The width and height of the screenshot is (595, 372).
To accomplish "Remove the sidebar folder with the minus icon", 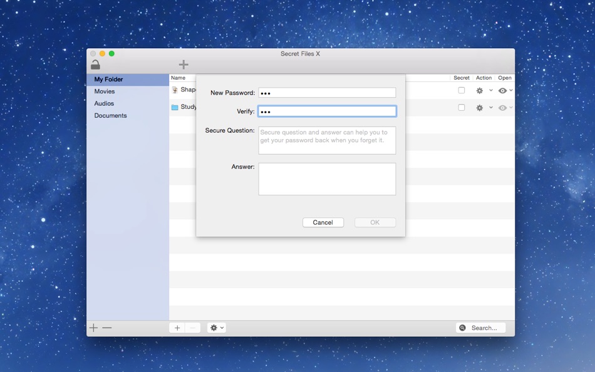I will point(107,328).
